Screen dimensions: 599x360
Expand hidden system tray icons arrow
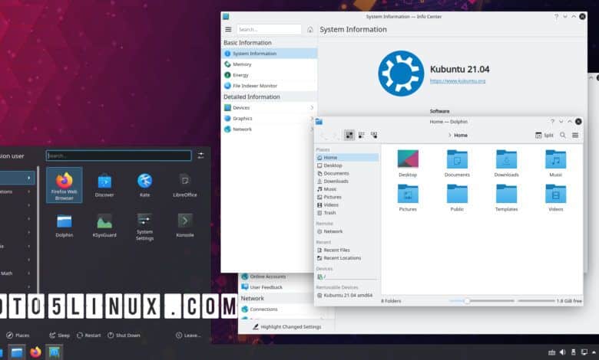pos(594,352)
